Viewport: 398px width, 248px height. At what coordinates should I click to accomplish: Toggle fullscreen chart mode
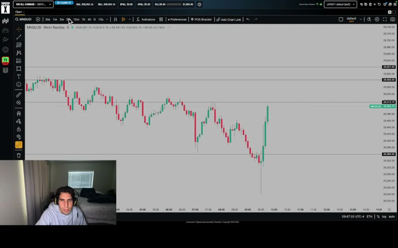(385, 19)
